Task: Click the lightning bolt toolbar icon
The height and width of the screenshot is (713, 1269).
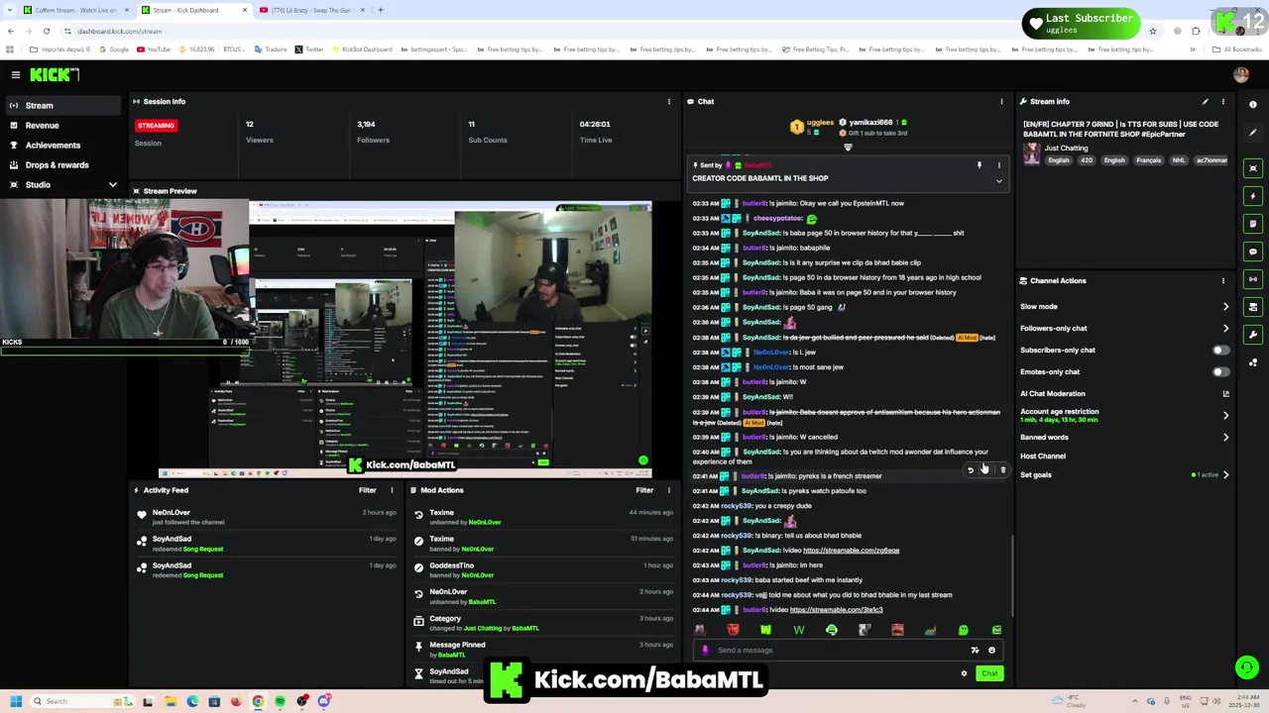Action: (1253, 196)
